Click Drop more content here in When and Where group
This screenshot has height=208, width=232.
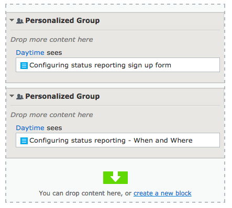pos(52,115)
